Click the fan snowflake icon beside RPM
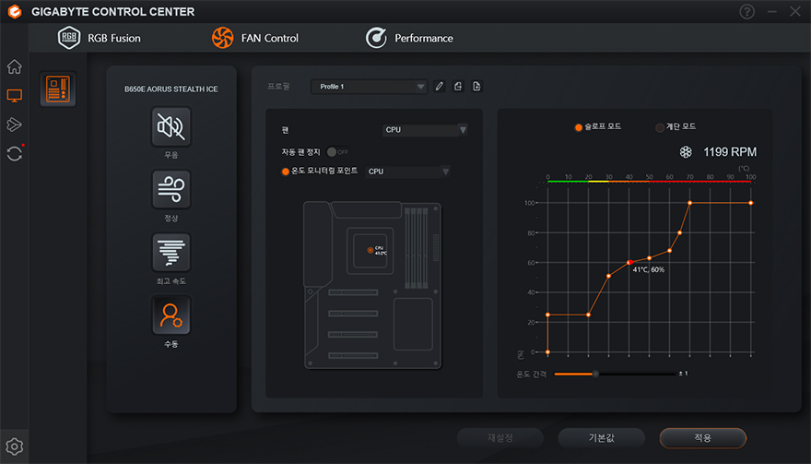This screenshot has width=811, height=464. (686, 151)
